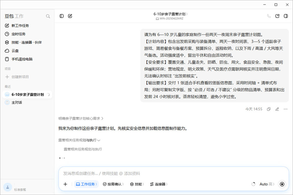293x195 pixels.
Task: Edit the user message with the pencil icon
Action: coord(277,109)
